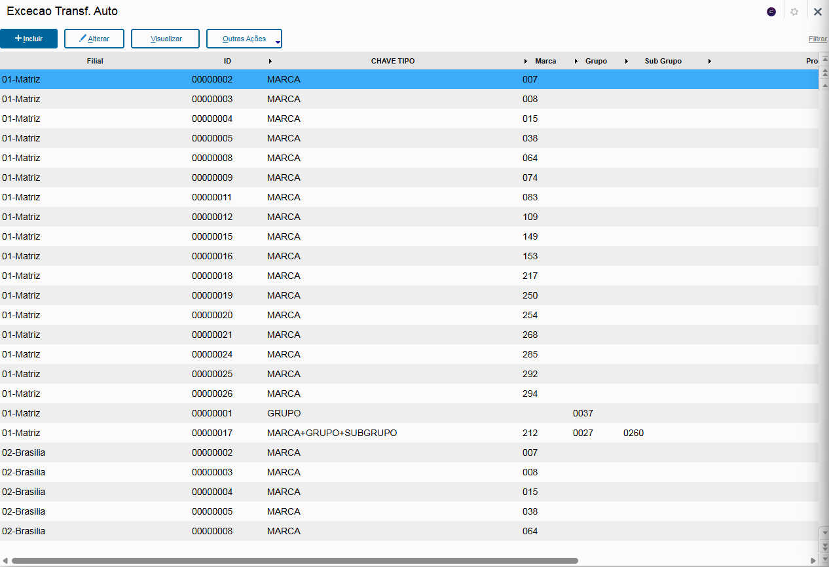Click the arrow marker left of Marca
Image resolution: width=829 pixels, height=567 pixels.
526,61
